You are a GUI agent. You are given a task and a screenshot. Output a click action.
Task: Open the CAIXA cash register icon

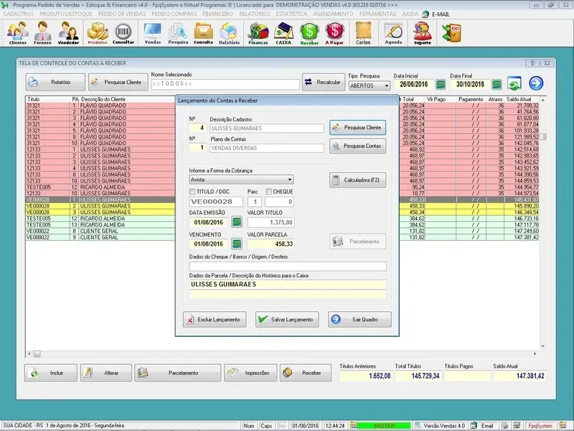coord(283,33)
